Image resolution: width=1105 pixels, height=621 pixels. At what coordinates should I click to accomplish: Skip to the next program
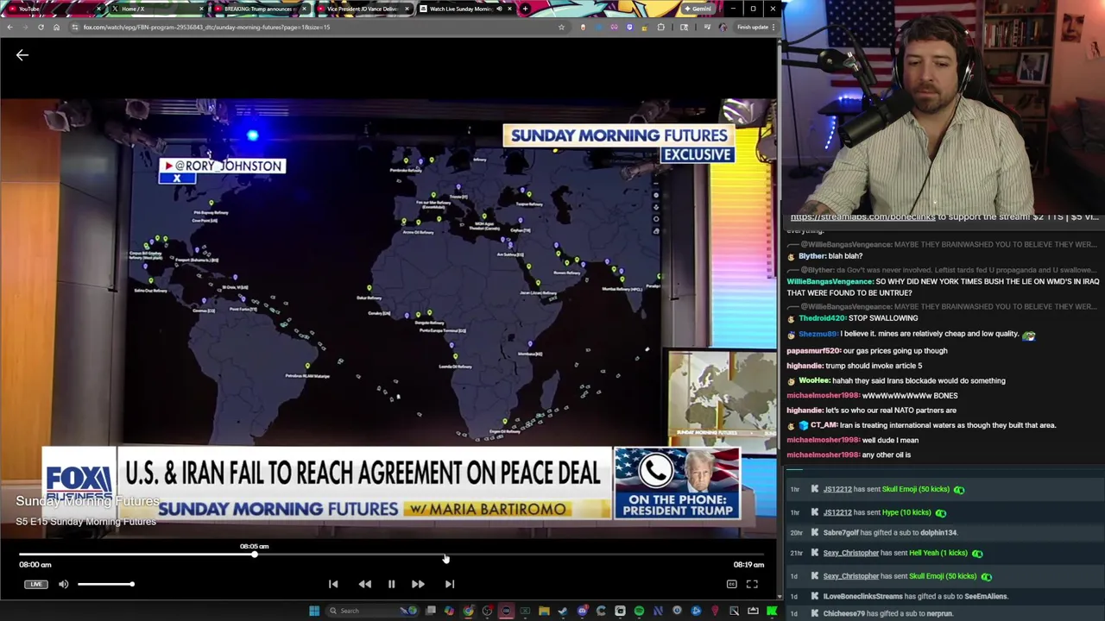pos(450,584)
